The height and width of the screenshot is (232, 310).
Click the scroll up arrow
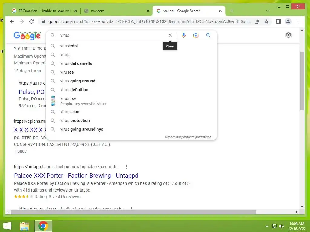click(x=302, y=30)
